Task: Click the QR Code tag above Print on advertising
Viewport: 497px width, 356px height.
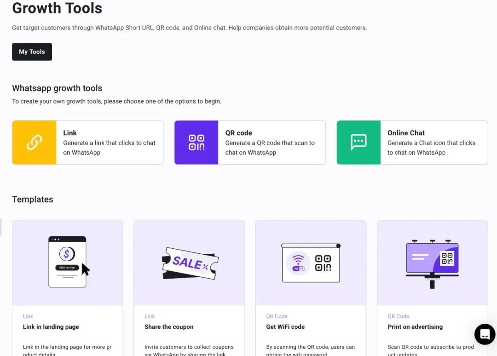Action: 399,316
